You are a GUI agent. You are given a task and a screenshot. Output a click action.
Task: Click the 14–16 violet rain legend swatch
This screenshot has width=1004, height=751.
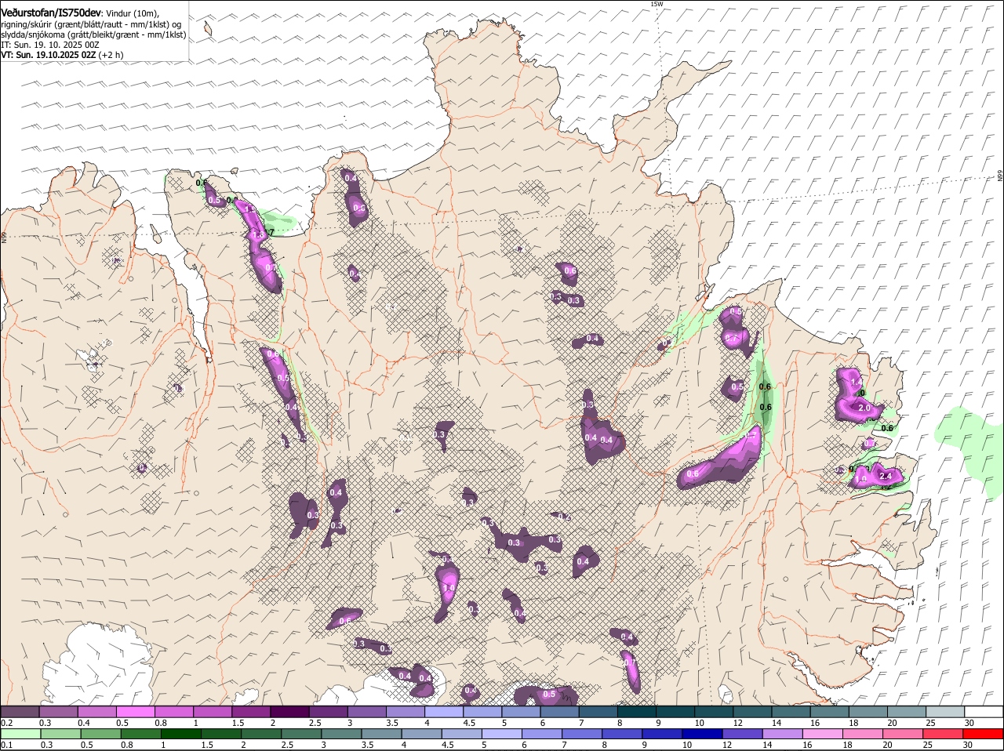click(x=783, y=734)
